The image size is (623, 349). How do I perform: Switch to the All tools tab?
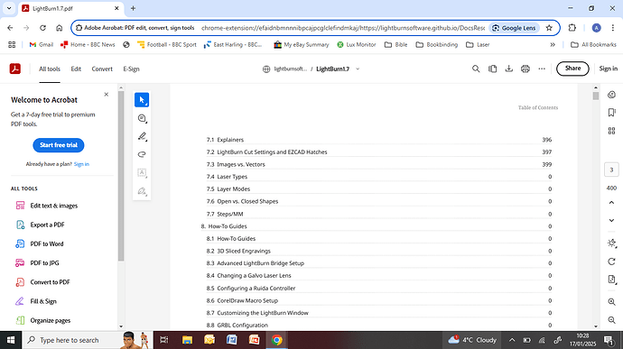click(x=50, y=69)
